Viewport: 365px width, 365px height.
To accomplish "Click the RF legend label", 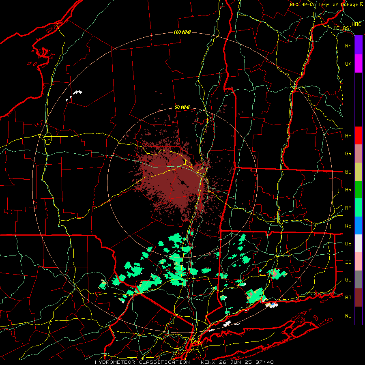I will pos(348,45).
